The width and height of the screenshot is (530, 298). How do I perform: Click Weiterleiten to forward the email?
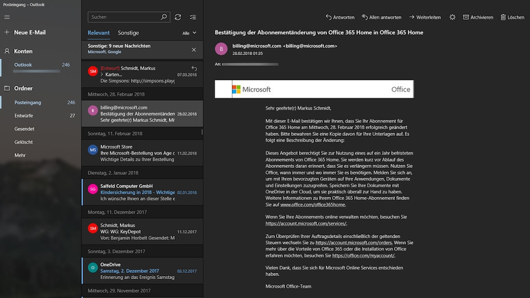(425, 17)
